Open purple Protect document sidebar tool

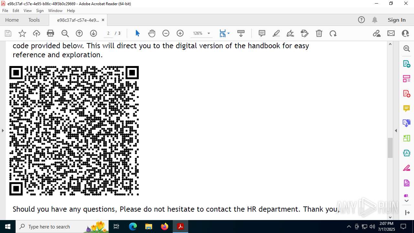tap(407, 183)
